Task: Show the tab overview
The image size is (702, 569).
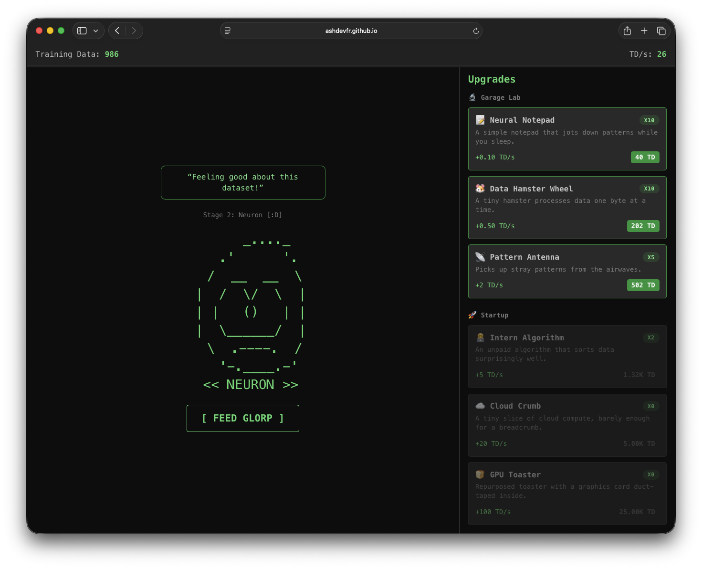Action: [661, 31]
